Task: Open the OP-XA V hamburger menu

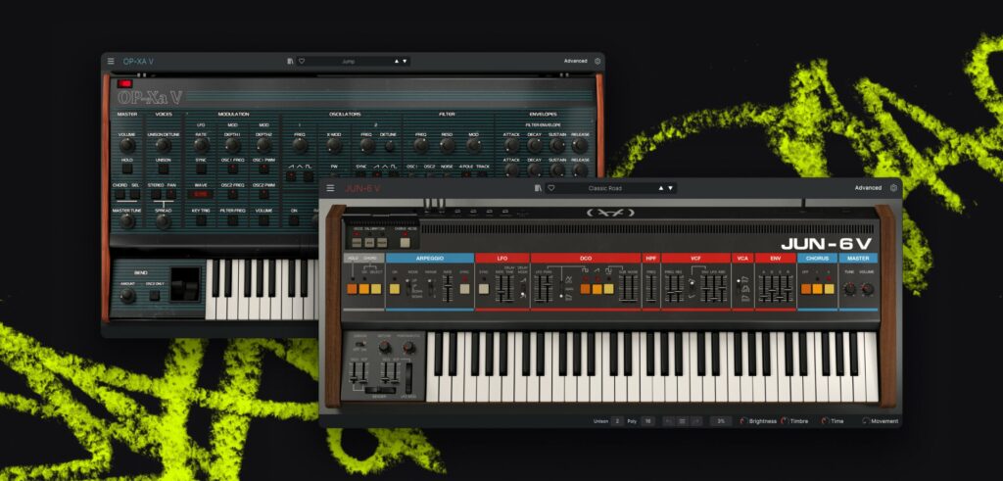Action: tap(111, 62)
